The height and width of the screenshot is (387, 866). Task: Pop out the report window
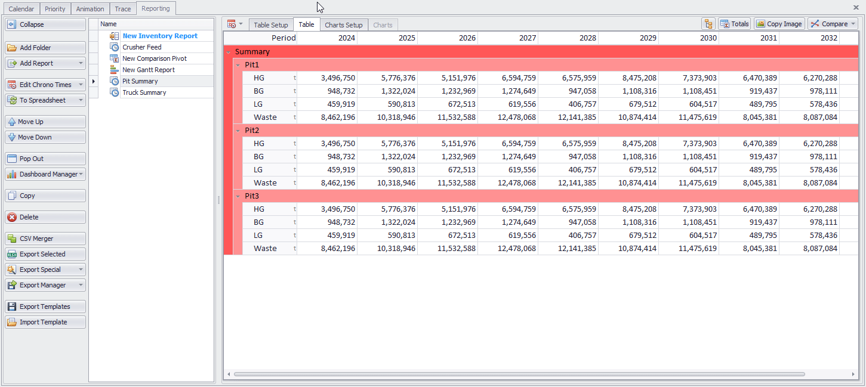45,159
